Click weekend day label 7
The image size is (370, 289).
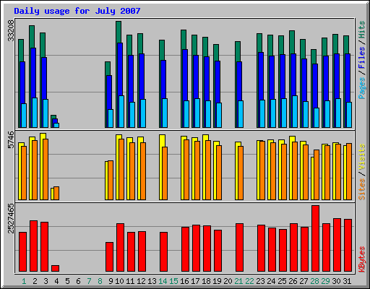click(89, 281)
